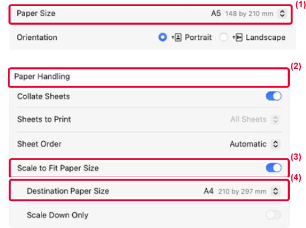Click the Landscape orientation icon
This screenshot has height=228, width=306.
coord(238,37)
